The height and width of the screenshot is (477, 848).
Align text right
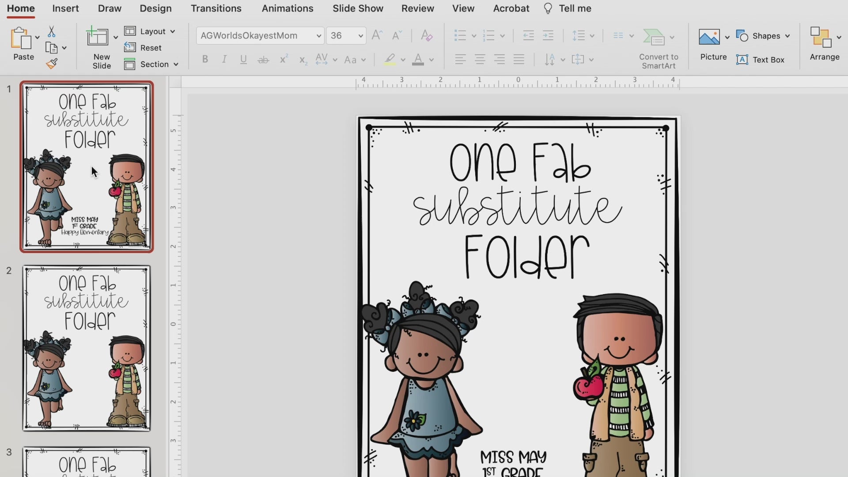tap(499, 59)
